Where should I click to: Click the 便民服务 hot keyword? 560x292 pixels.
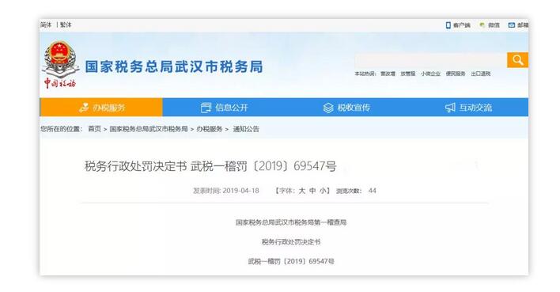point(456,74)
